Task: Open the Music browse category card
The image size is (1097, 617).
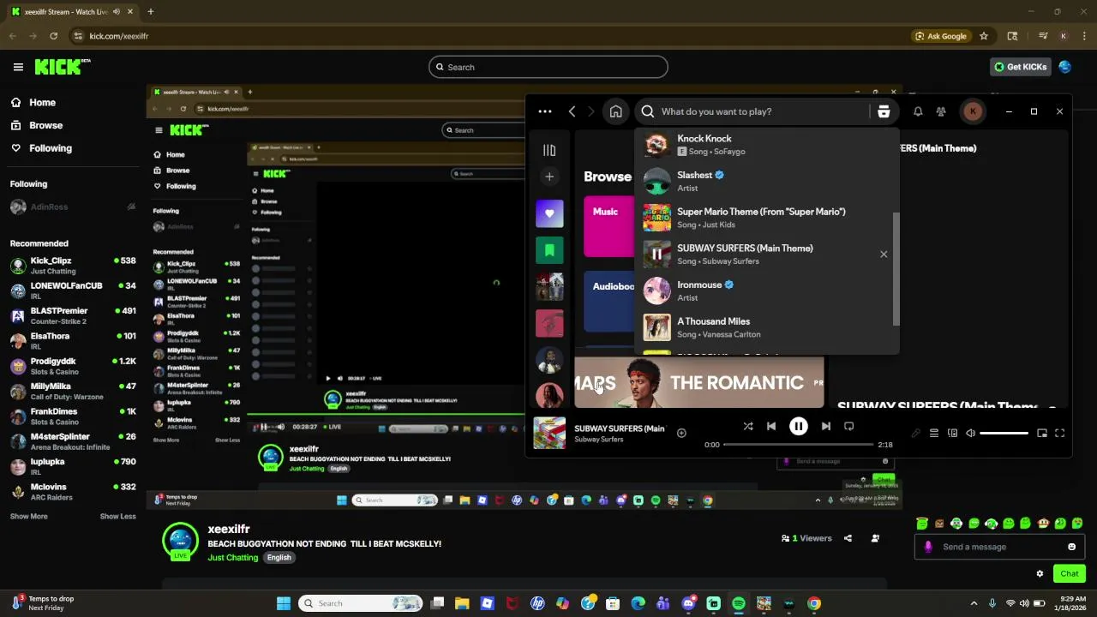Action: point(609,226)
